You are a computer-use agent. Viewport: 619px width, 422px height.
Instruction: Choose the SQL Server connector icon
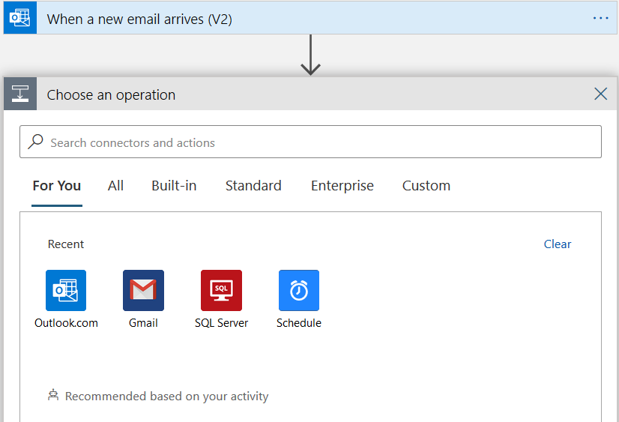(x=221, y=290)
